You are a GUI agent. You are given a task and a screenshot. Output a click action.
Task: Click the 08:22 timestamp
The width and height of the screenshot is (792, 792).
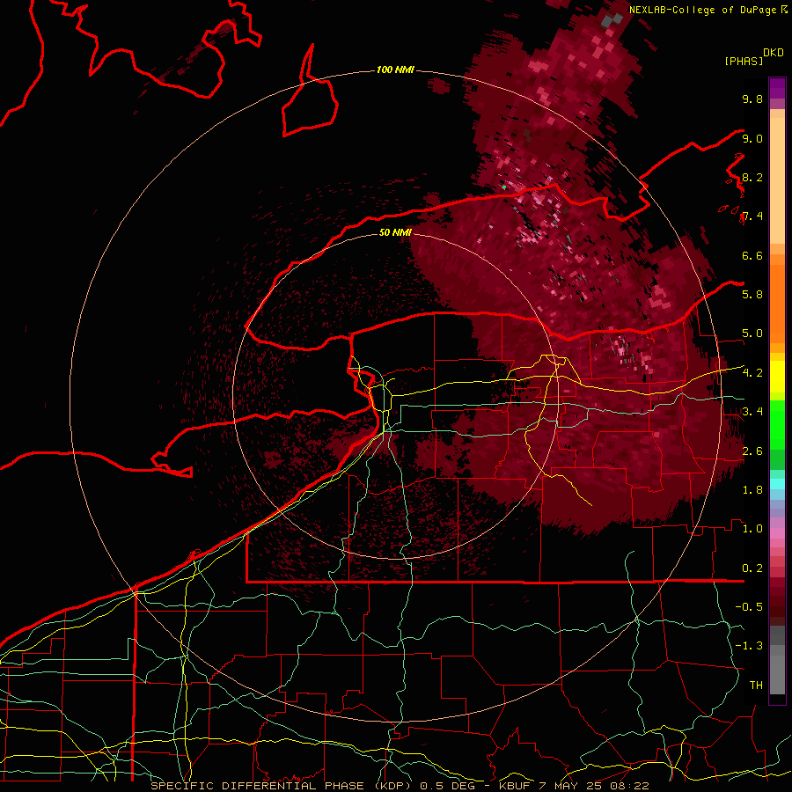click(629, 786)
